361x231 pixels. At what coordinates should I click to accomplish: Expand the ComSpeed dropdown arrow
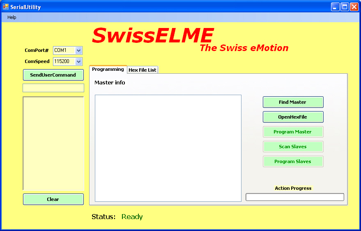tap(78, 61)
